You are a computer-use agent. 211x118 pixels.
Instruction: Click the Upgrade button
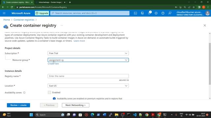pos(42,13)
